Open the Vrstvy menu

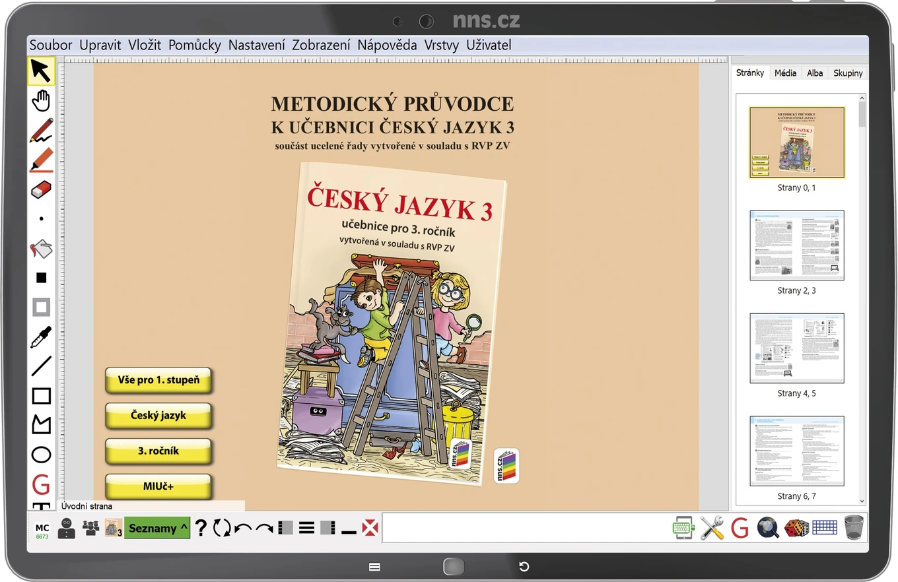coord(442,45)
